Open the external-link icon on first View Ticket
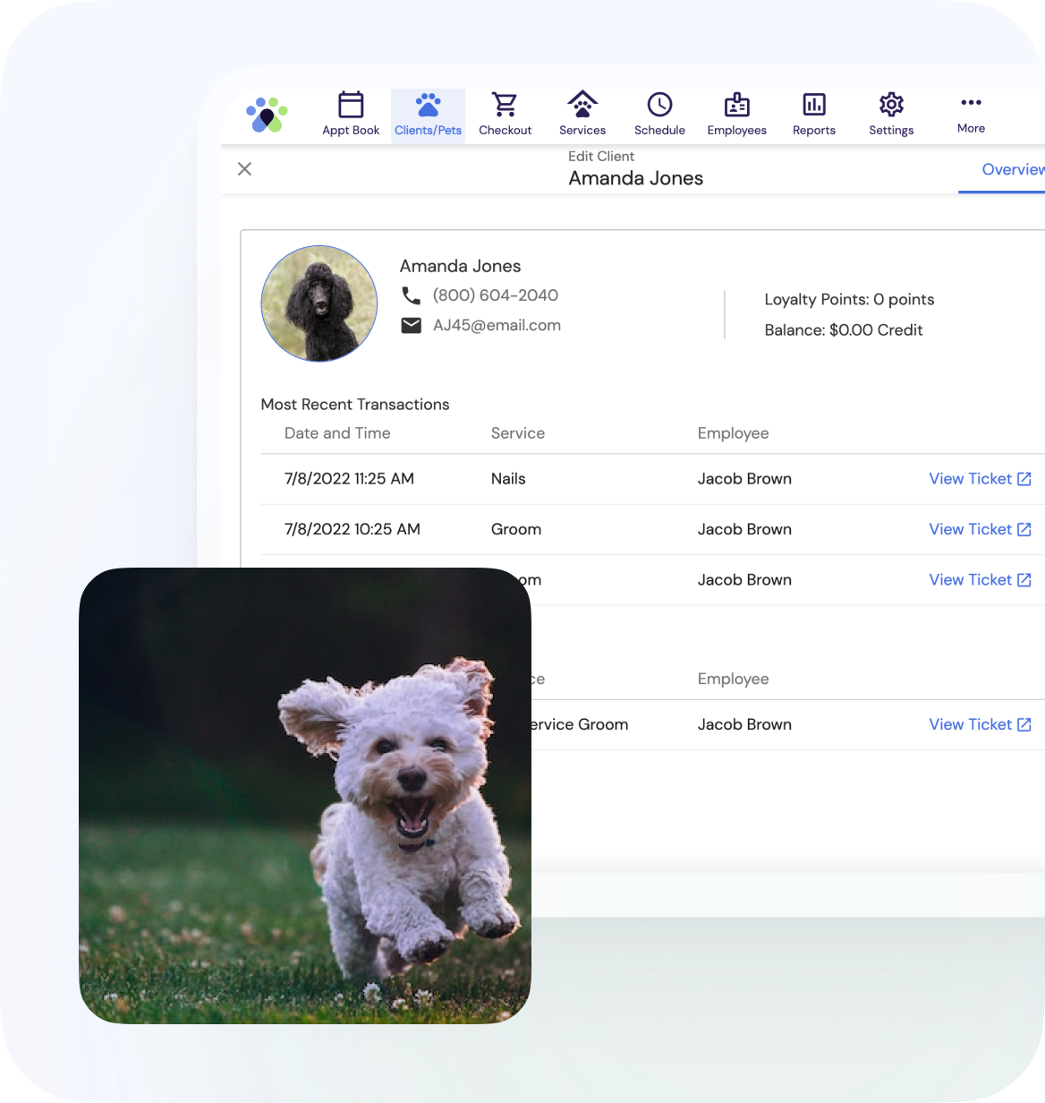Image resolution: width=1045 pixels, height=1103 pixels. click(1024, 478)
